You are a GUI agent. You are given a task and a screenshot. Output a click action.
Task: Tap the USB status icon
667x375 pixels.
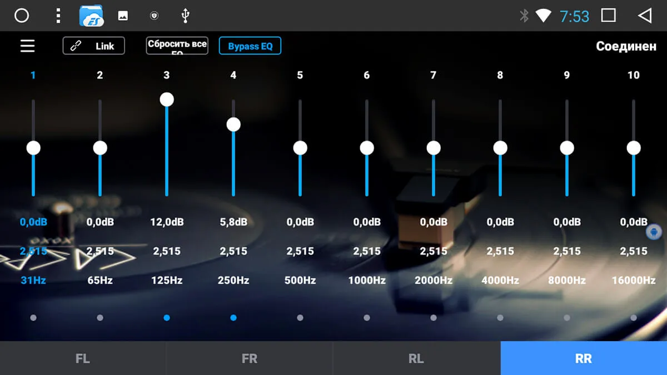(186, 16)
